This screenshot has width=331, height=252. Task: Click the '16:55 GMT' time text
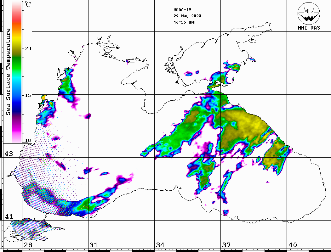coord(185,22)
